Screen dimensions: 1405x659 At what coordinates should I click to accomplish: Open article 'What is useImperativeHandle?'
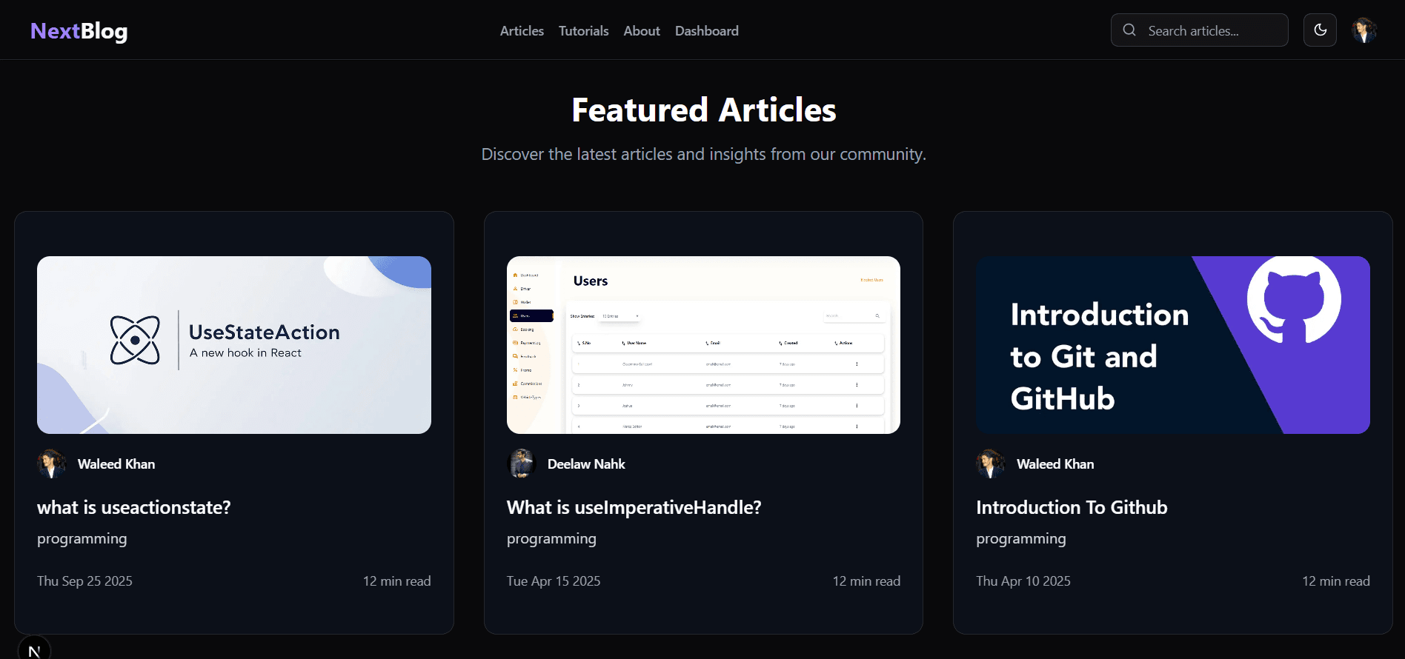(x=634, y=508)
